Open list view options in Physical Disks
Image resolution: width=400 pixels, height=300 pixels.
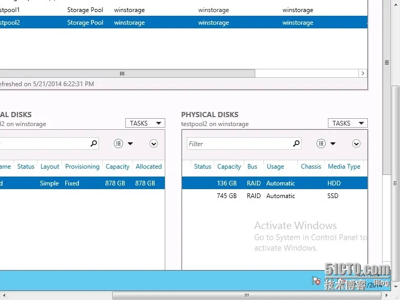point(321,143)
